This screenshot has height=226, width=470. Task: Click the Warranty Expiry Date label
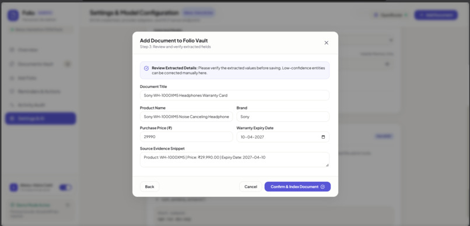(255, 128)
